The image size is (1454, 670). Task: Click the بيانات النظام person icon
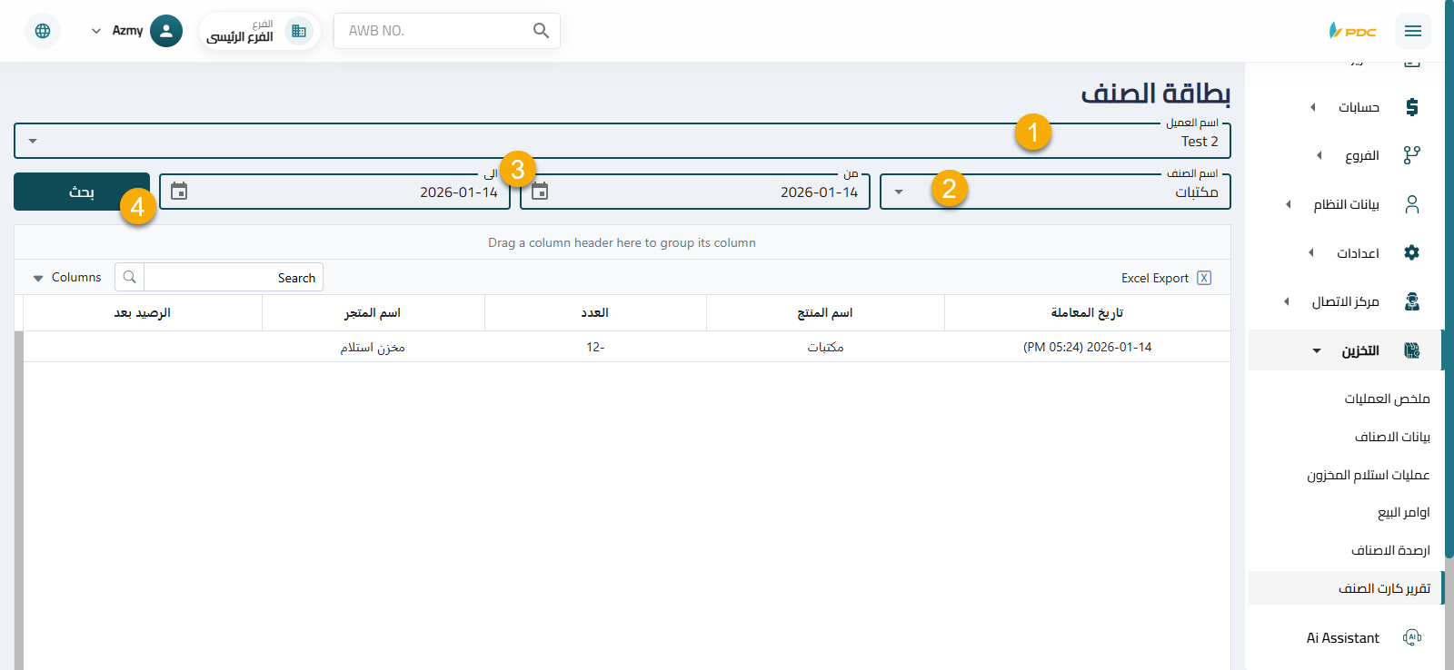(1411, 204)
